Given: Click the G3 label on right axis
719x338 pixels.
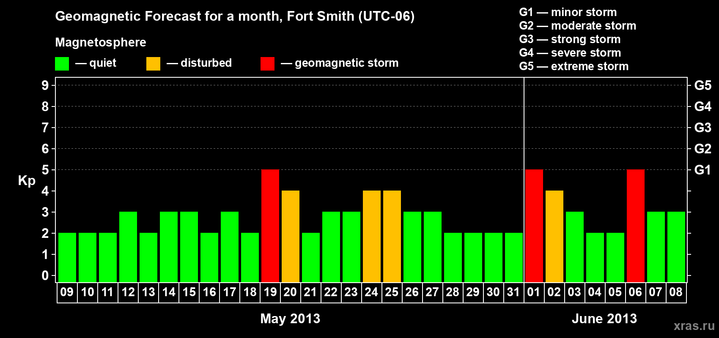Looking at the screenshot, I should coord(703,128).
